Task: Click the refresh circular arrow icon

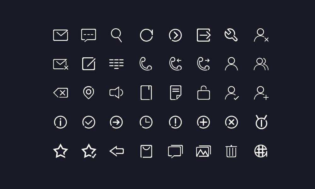Action: coord(146,35)
